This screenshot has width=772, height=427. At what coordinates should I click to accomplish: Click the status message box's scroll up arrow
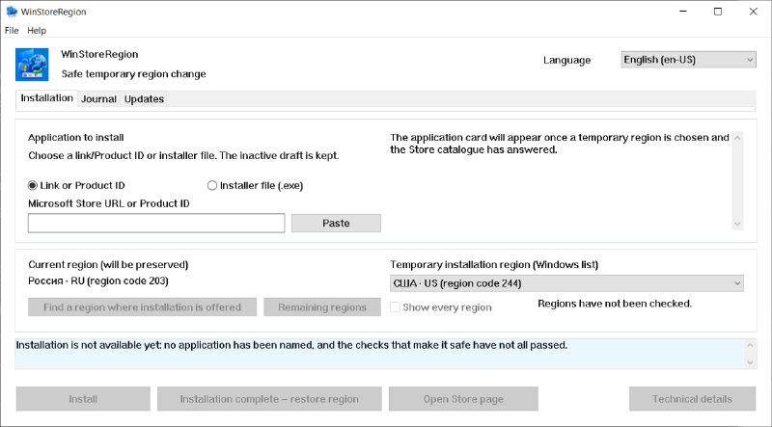tap(750, 345)
